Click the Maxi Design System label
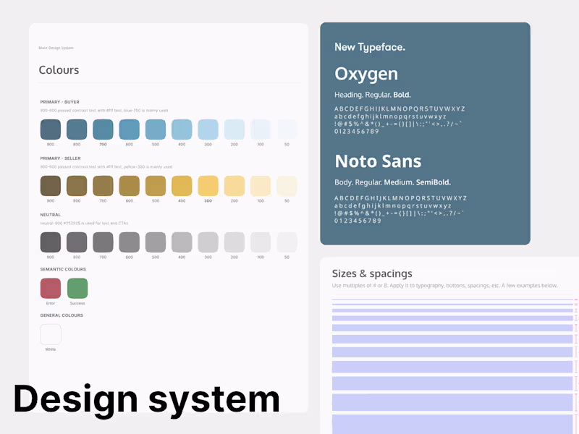 tap(55, 48)
